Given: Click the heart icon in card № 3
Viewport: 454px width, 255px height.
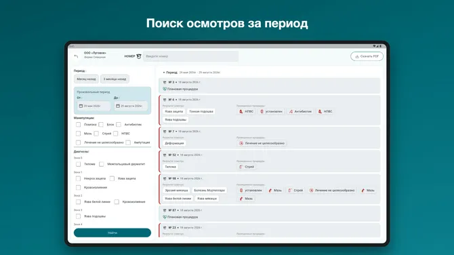Looking at the screenshot, I should point(165,89).
